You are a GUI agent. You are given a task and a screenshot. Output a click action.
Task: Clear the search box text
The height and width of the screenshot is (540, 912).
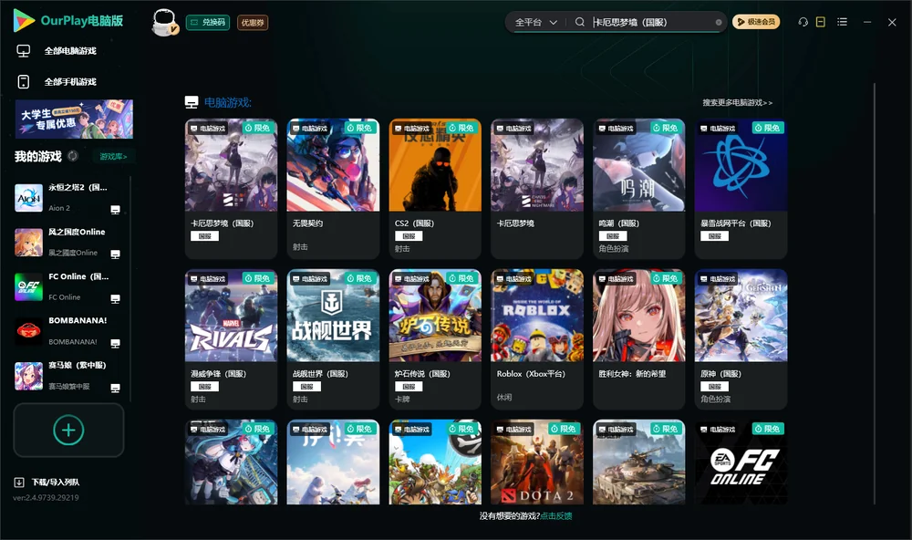point(719,23)
